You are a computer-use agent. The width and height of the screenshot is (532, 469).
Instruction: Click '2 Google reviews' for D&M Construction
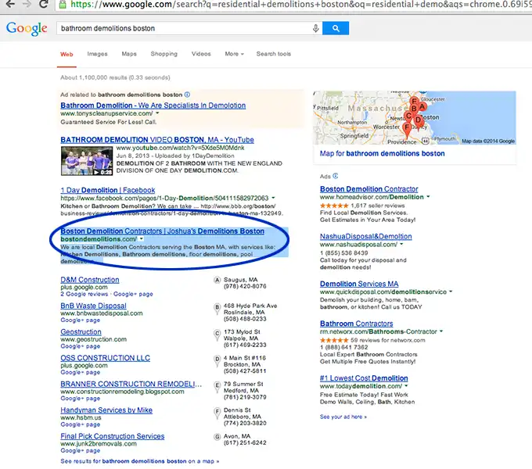[84, 294]
